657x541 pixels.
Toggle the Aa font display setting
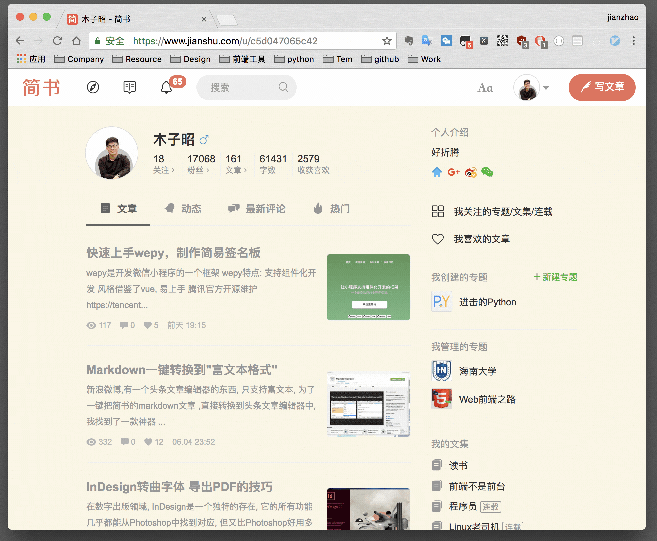[485, 88]
